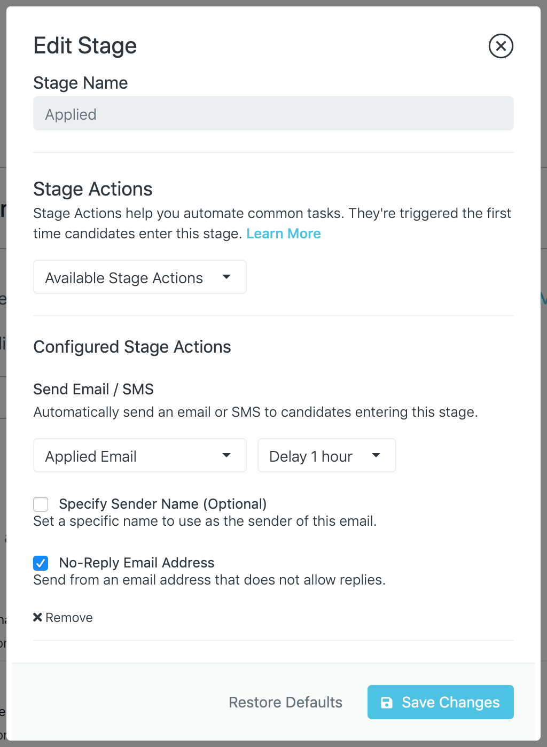This screenshot has width=547, height=747.
Task: Open the Delay 1 hour dropdown
Action: click(311, 456)
